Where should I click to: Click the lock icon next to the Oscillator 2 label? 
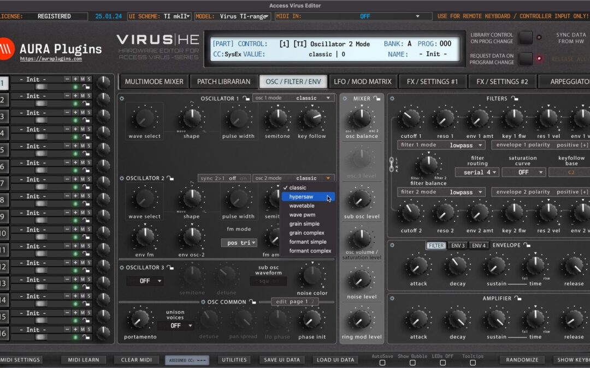pyautogui.click(x=170, y=178)
